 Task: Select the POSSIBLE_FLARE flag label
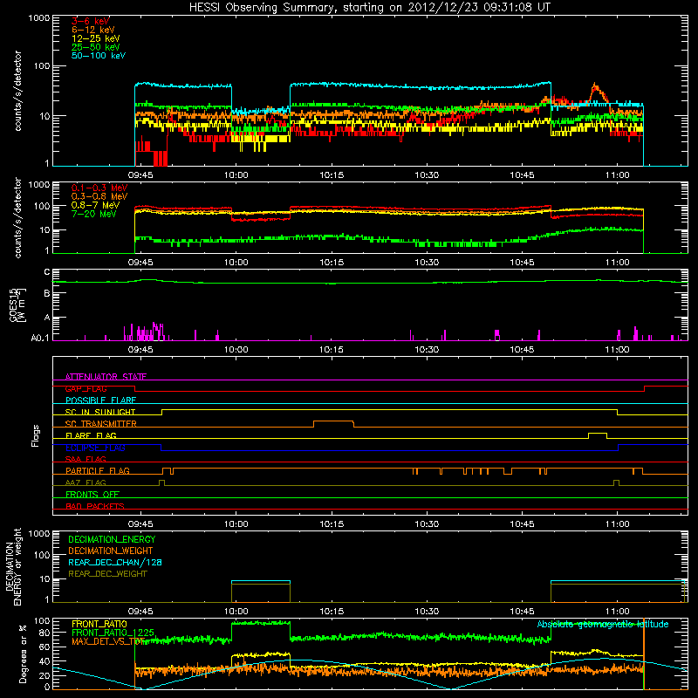point(100,400)
